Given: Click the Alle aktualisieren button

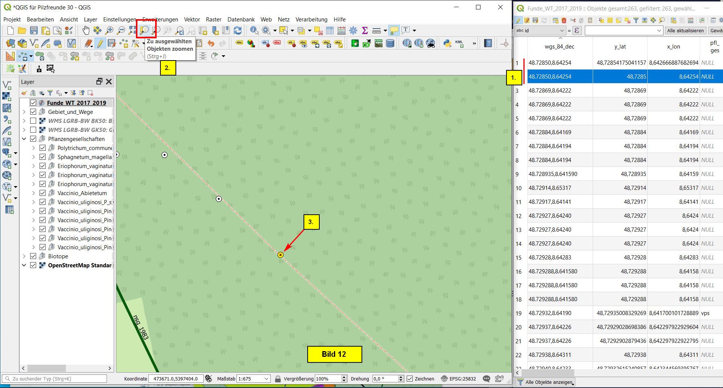Looking at the screenshot, I should pos(685,30).
